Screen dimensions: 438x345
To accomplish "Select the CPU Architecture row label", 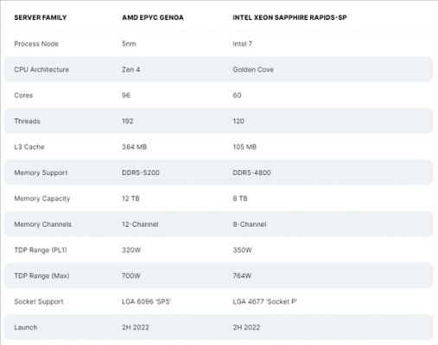I will point(41,70).
